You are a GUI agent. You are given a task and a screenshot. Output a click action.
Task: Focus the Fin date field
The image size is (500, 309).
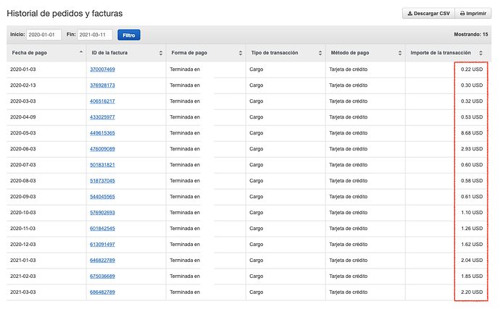[95, 35]
